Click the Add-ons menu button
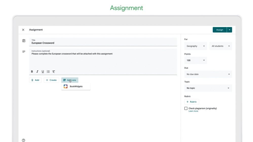 click(70, 80)
